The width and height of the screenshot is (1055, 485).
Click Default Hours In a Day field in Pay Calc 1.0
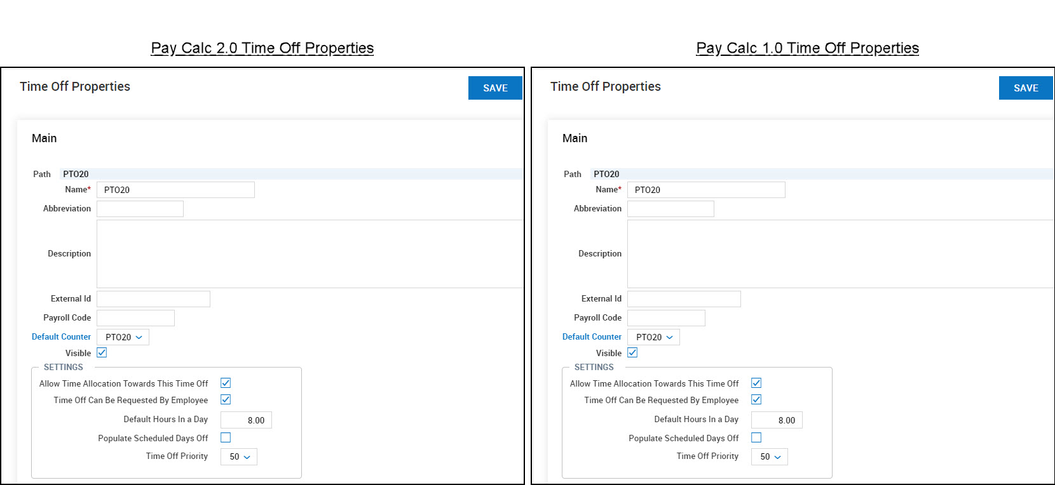pos(777,420)
